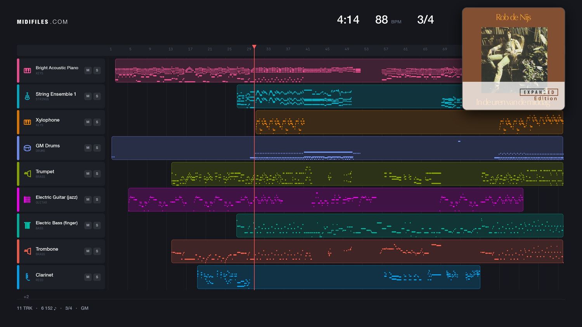Screen dimensions: 582x327
Task: Mute the Xylophone track
Action: pos(88,122)
